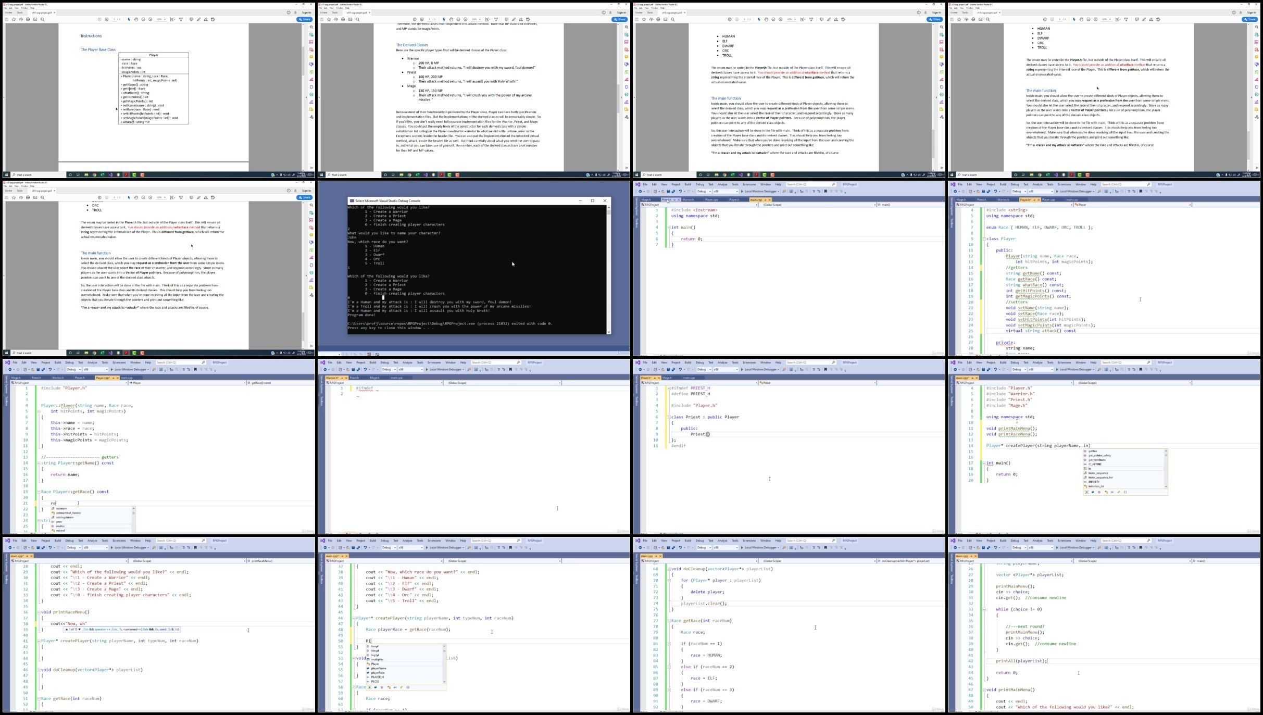Viewport: 1263px width, 715px height.
Task: Click Share button in Instructions PDF window
Action: [304, 19]
